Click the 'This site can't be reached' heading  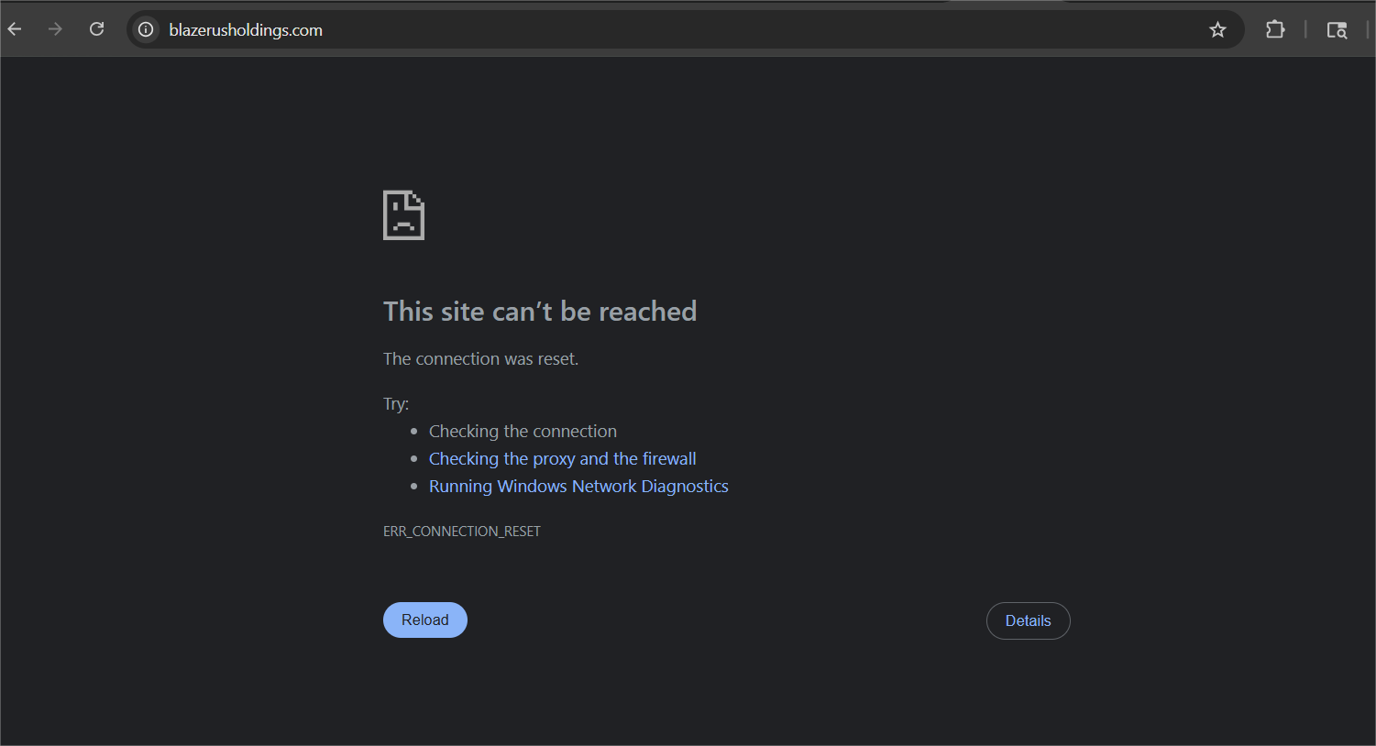click(x=539, y=312)
